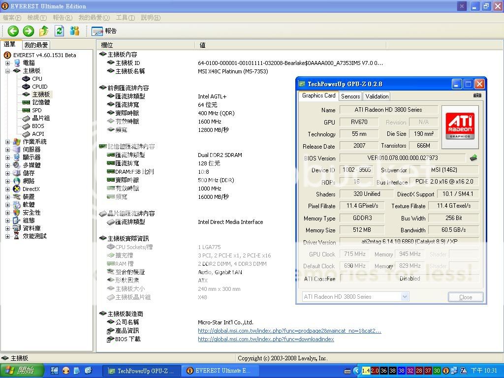Open the 報告 report toolbar button
This screenshot has height=378, width=504.
[104, 31]
